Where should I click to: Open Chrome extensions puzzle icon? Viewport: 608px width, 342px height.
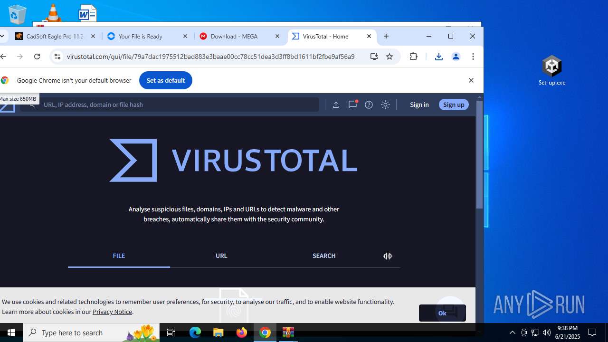pyautogui.click(x=414, y=57)
